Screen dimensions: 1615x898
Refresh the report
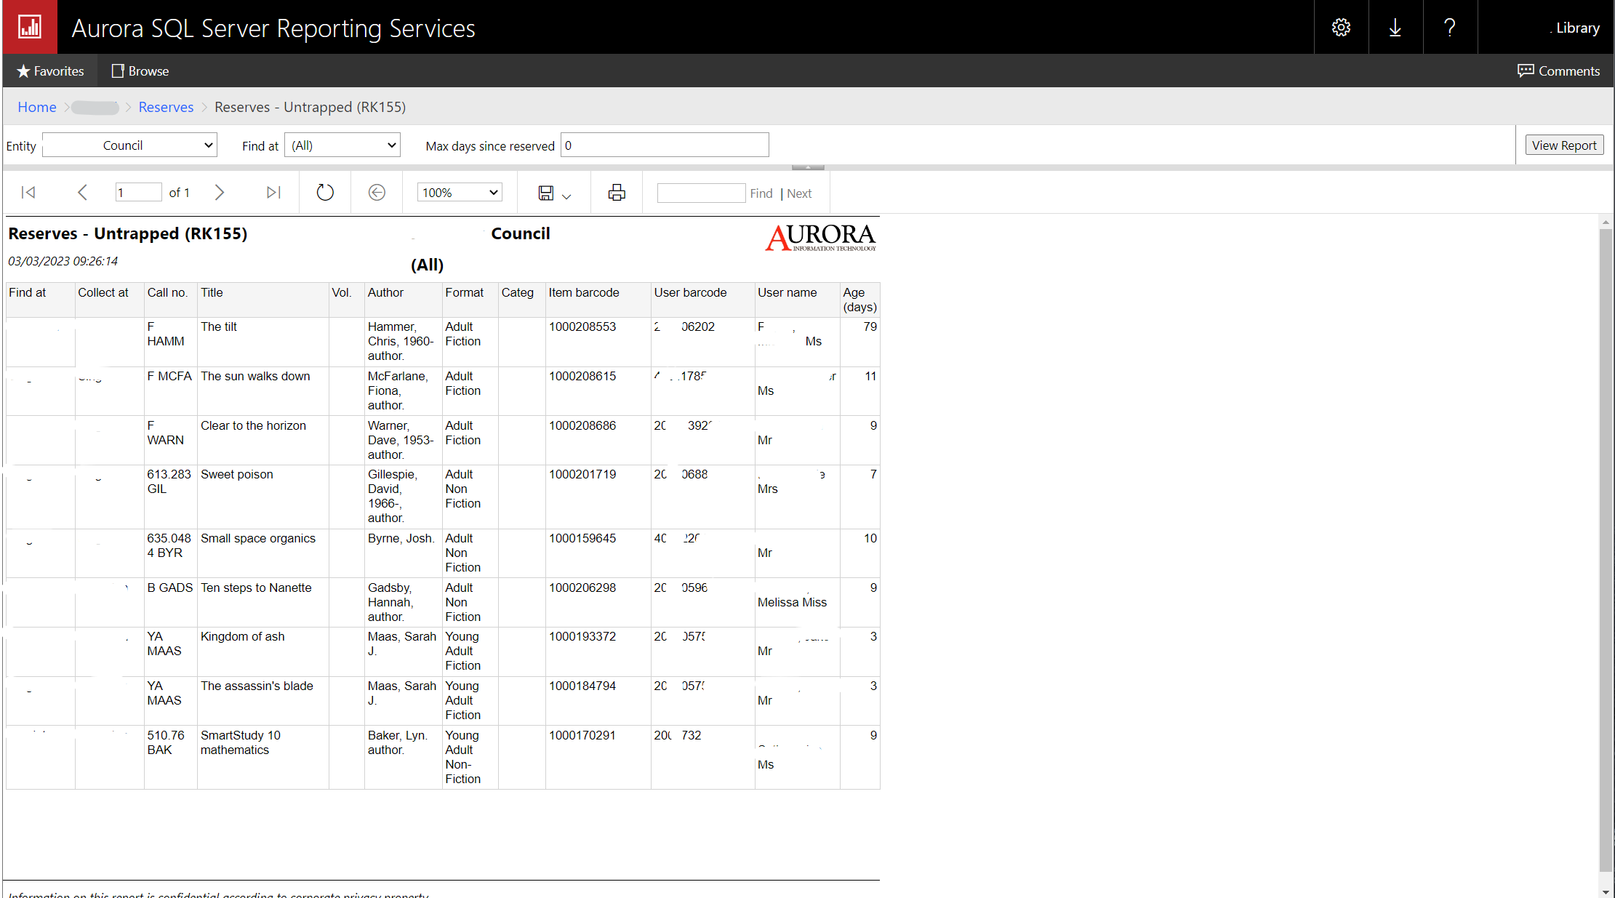point(325,193)
